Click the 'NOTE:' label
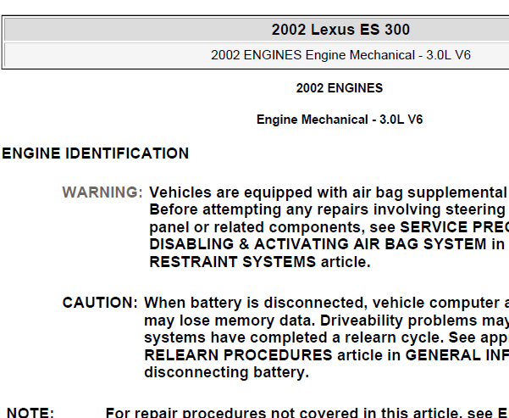Image resolution: width=509 pixels, height=418 pixels. pos(30,412)
